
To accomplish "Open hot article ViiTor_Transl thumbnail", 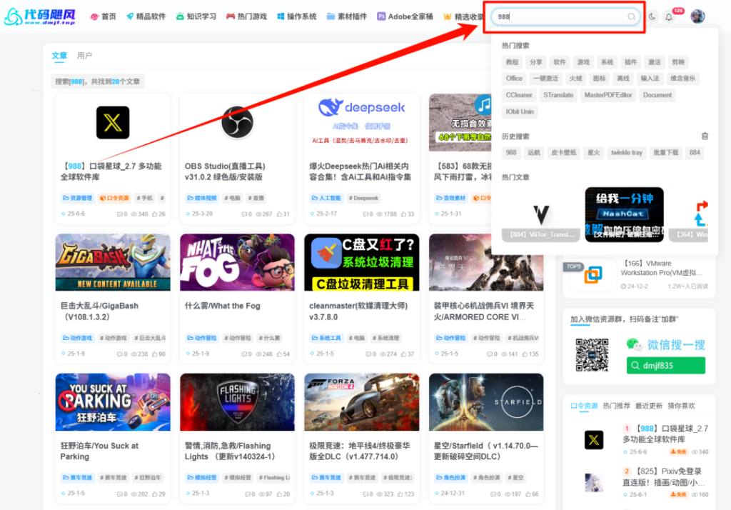I will coord(541,214).
